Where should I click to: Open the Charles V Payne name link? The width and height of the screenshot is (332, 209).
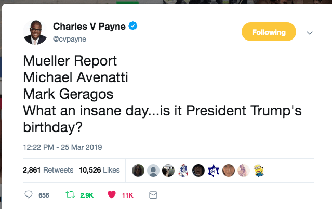[x=89, y=26]
